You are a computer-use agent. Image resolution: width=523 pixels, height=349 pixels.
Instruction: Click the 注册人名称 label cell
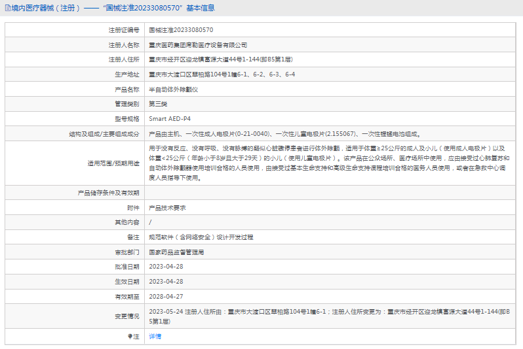click(75, 45)
